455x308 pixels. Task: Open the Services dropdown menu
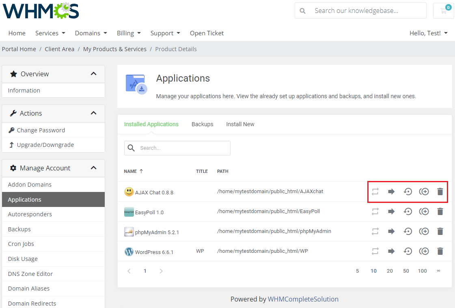pos(50,33)
